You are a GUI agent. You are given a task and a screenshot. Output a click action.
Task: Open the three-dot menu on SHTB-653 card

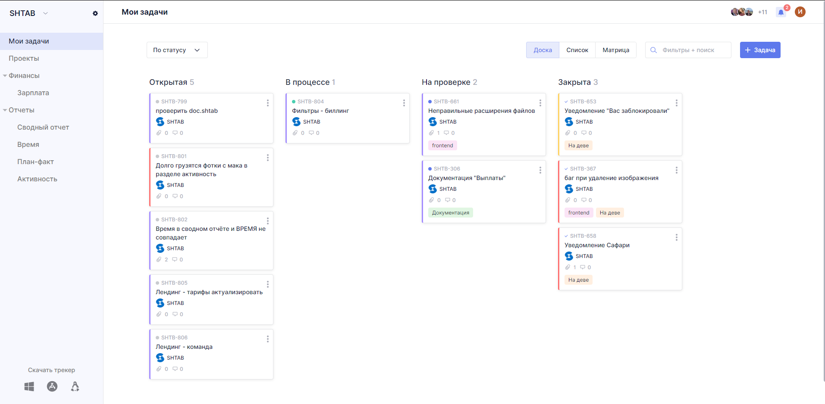pos(677,103)
